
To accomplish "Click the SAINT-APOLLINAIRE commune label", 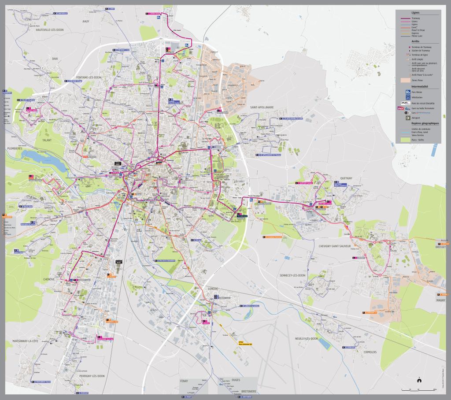I will click(x=262, y=107).
